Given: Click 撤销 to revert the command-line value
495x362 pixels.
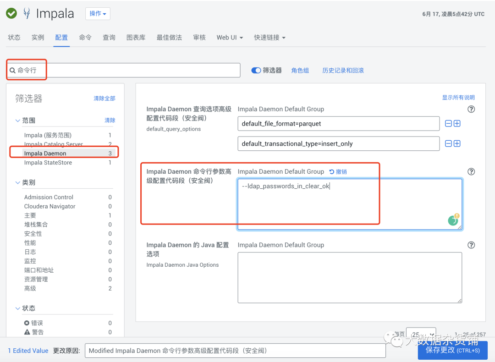Looking at the screenshot, I should [x=338, y=172].
